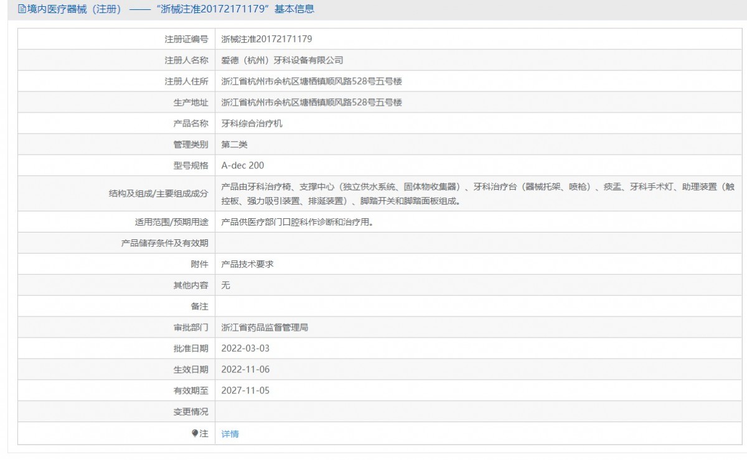Click the 型号规格 label cell

click(116, 165)
